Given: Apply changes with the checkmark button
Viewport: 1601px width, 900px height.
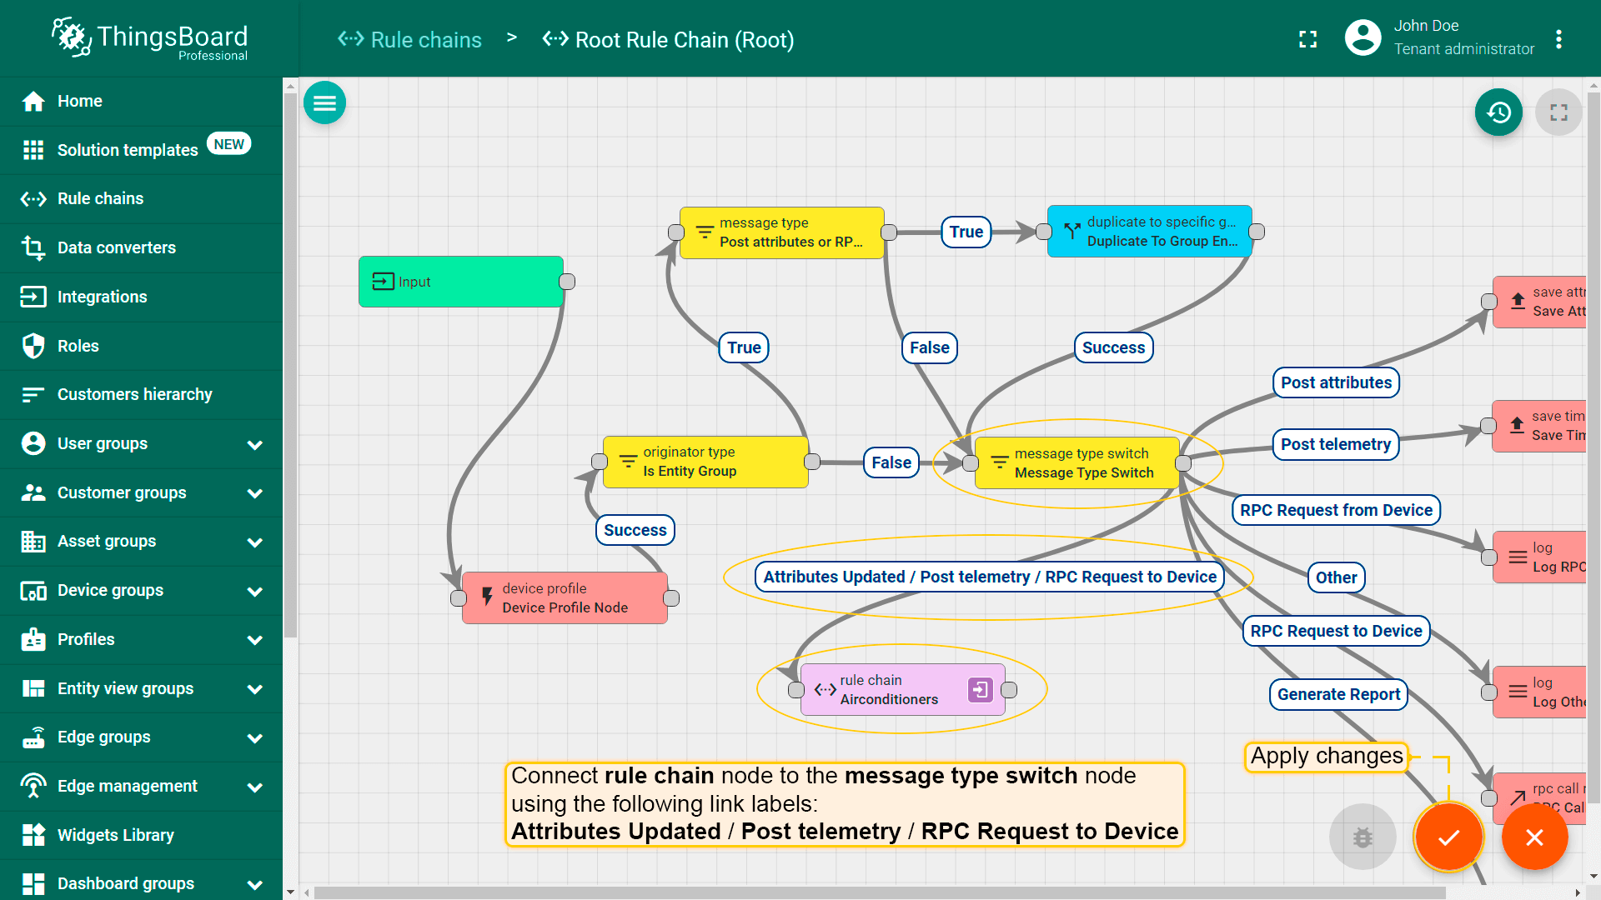Looking at the screenshot, I should 1448,837.
